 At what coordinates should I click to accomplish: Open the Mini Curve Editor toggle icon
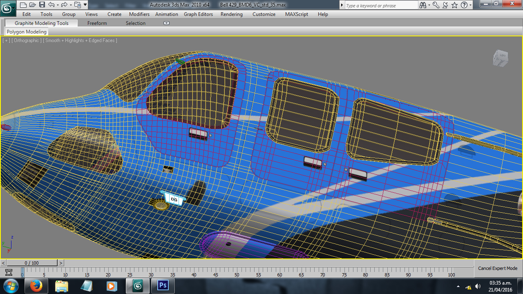9,272
